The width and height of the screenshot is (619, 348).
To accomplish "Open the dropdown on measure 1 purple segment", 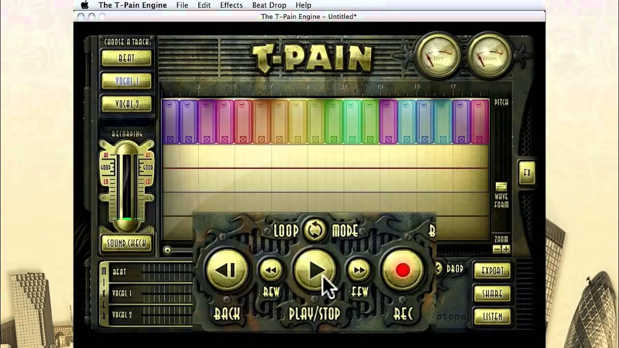I will pyautogui.click(x=168, y=104).
